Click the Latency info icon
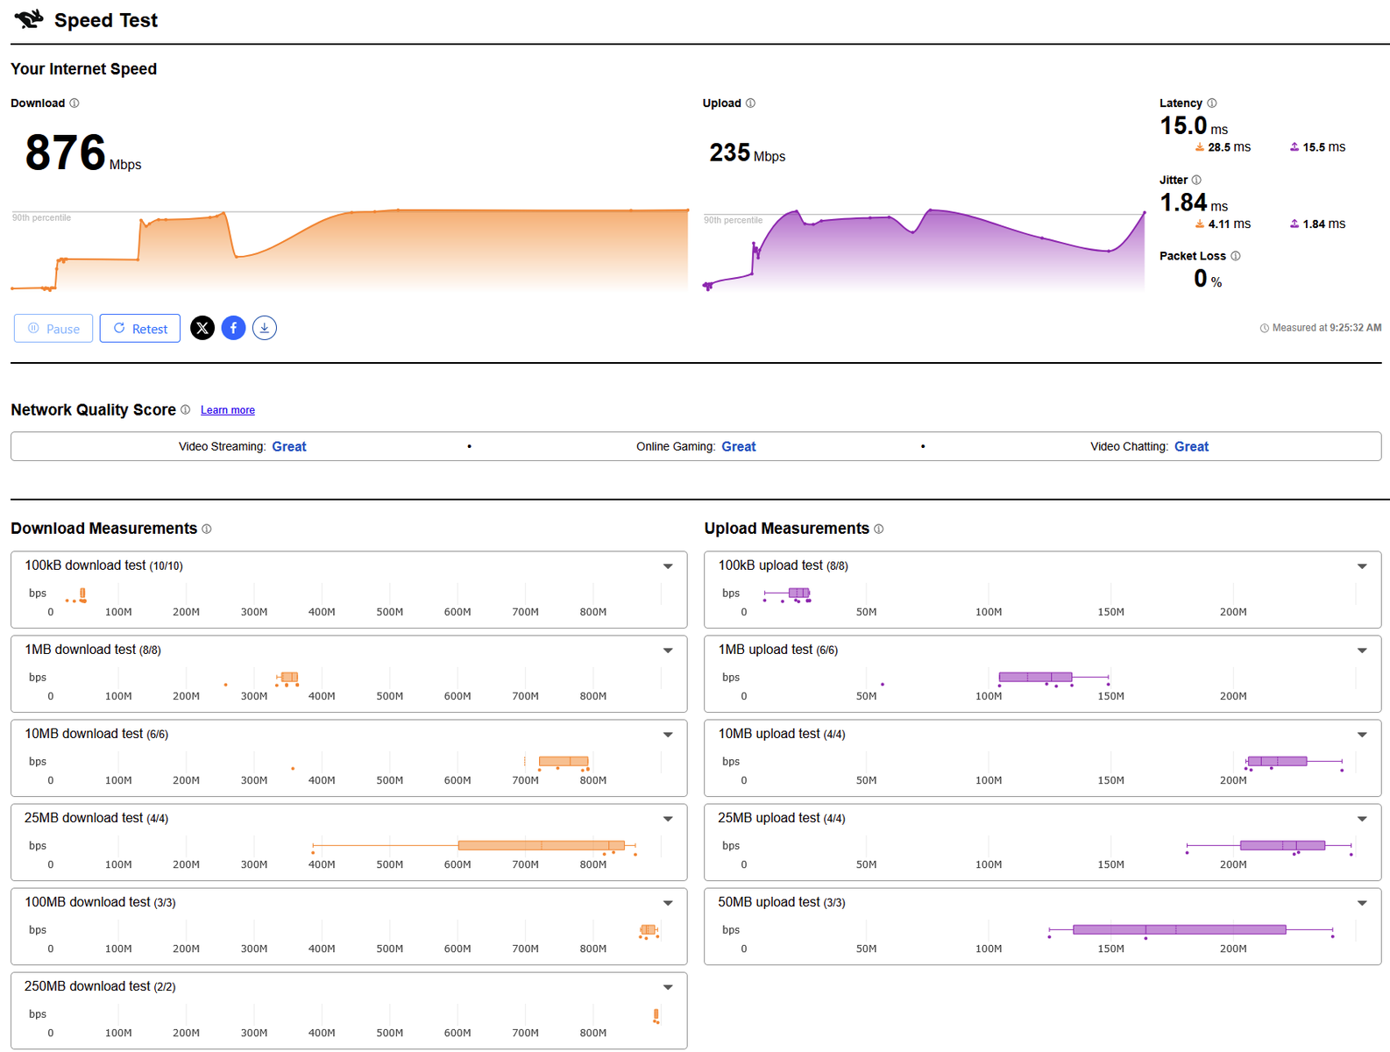 tap(1212, 103)
